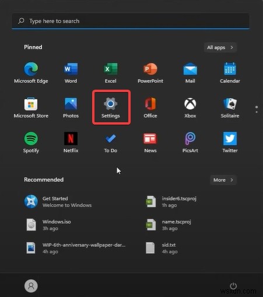The image size is (263, 297).
Task: Launch Microsoft Store
Action: 31,108
